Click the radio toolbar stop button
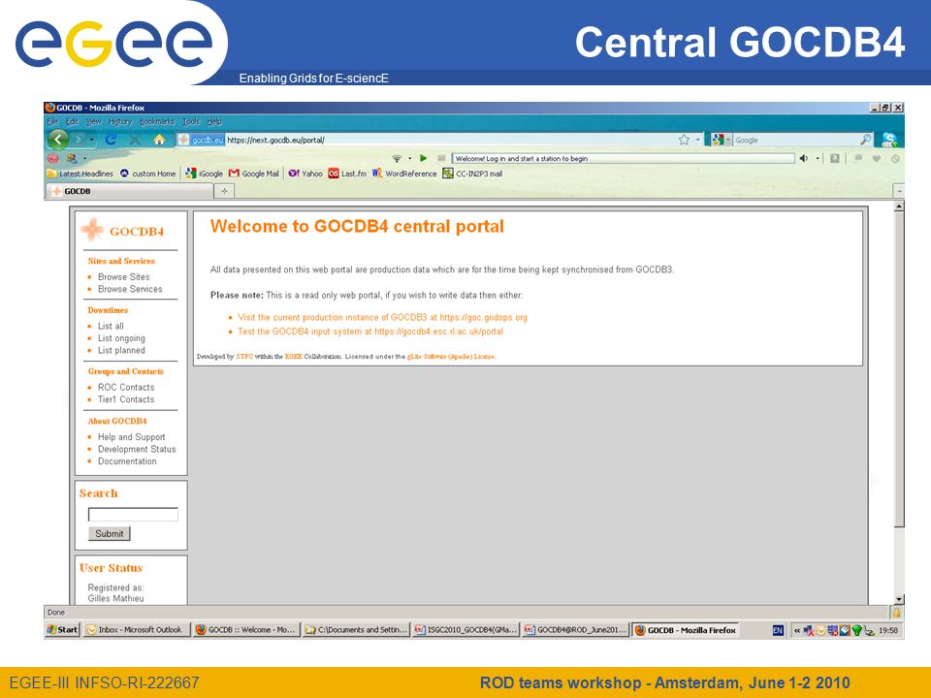The image size is (931, 698). pos(440,158)
